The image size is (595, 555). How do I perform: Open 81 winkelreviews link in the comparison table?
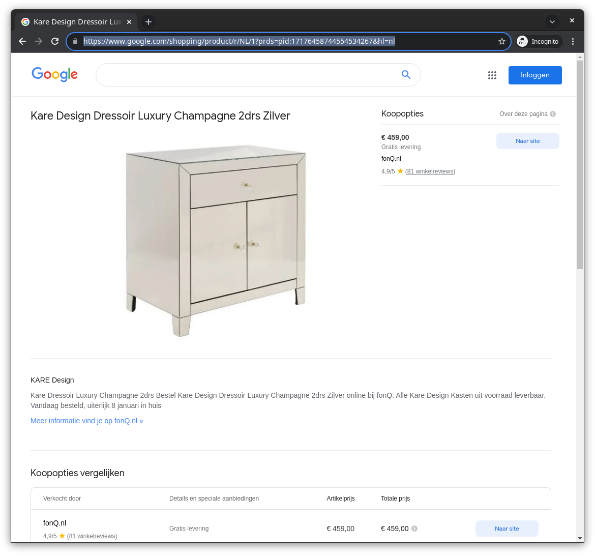[x=92, y=536]
